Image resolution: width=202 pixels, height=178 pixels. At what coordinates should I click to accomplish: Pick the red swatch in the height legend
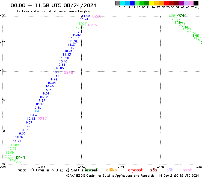click(167, 3)
